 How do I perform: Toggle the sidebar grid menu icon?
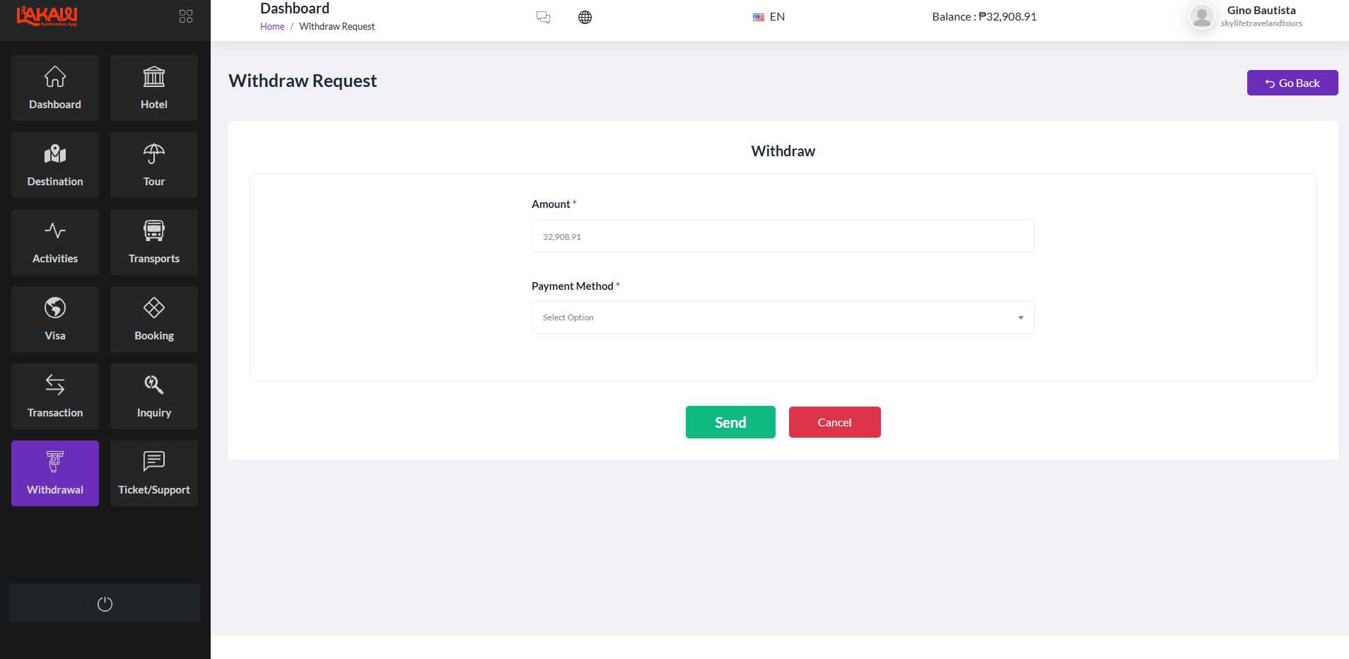186,16
